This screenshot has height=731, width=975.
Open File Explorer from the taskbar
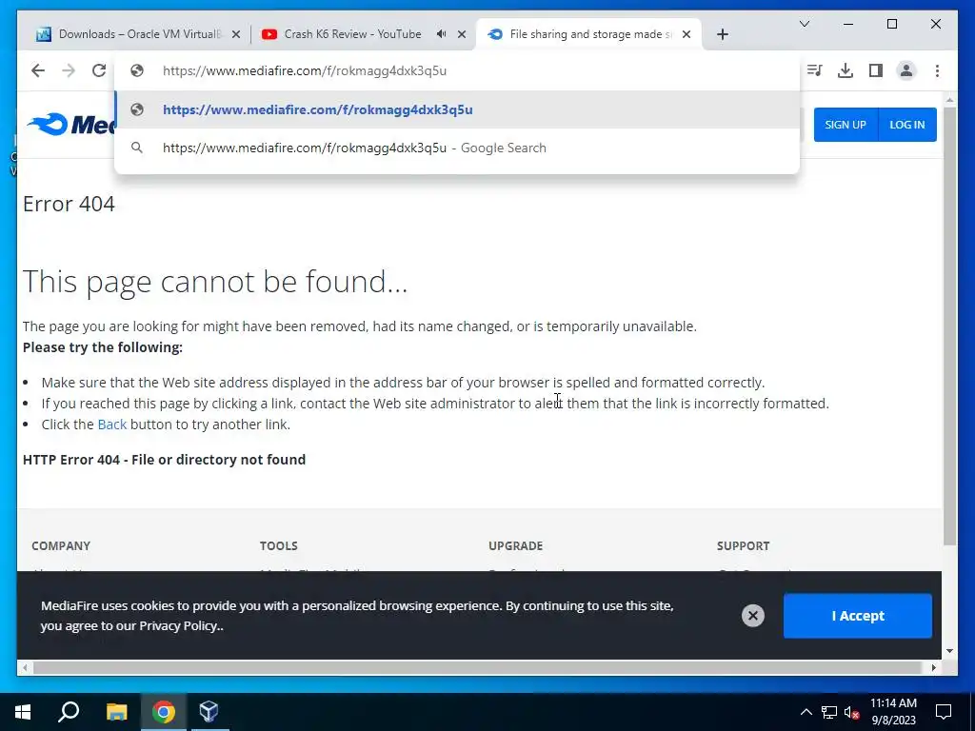(116, 712)
